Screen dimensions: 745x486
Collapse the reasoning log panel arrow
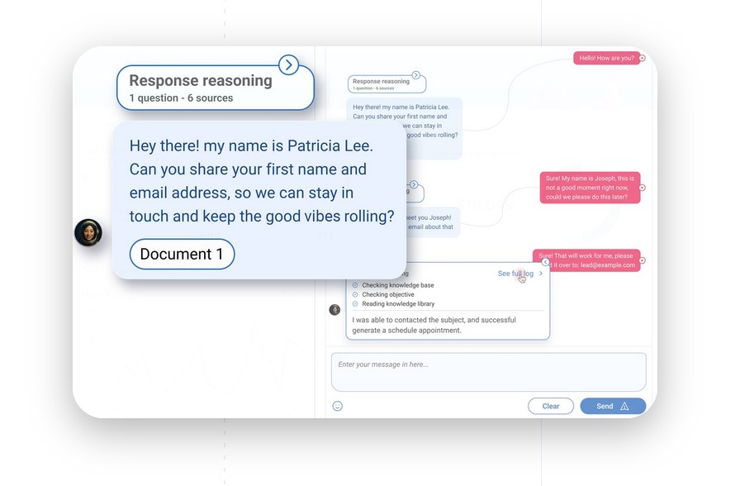coord(545,262)
